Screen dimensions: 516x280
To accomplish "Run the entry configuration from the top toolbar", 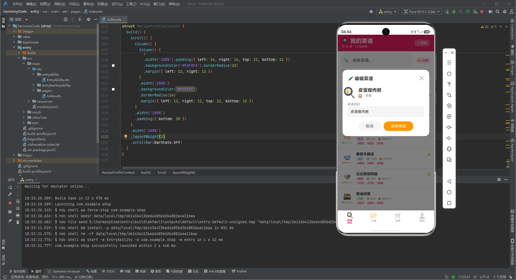I will point(447,12).
